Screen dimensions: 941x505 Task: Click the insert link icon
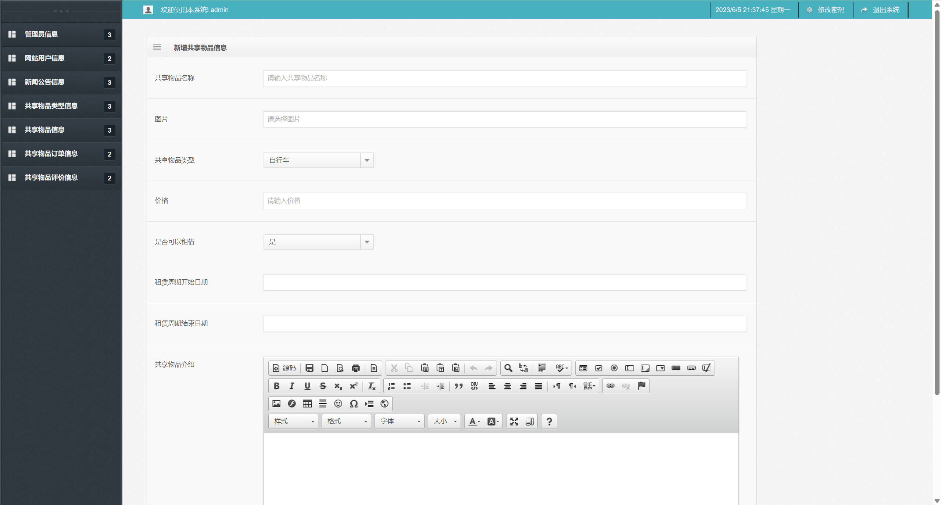[x=610, y=386]
